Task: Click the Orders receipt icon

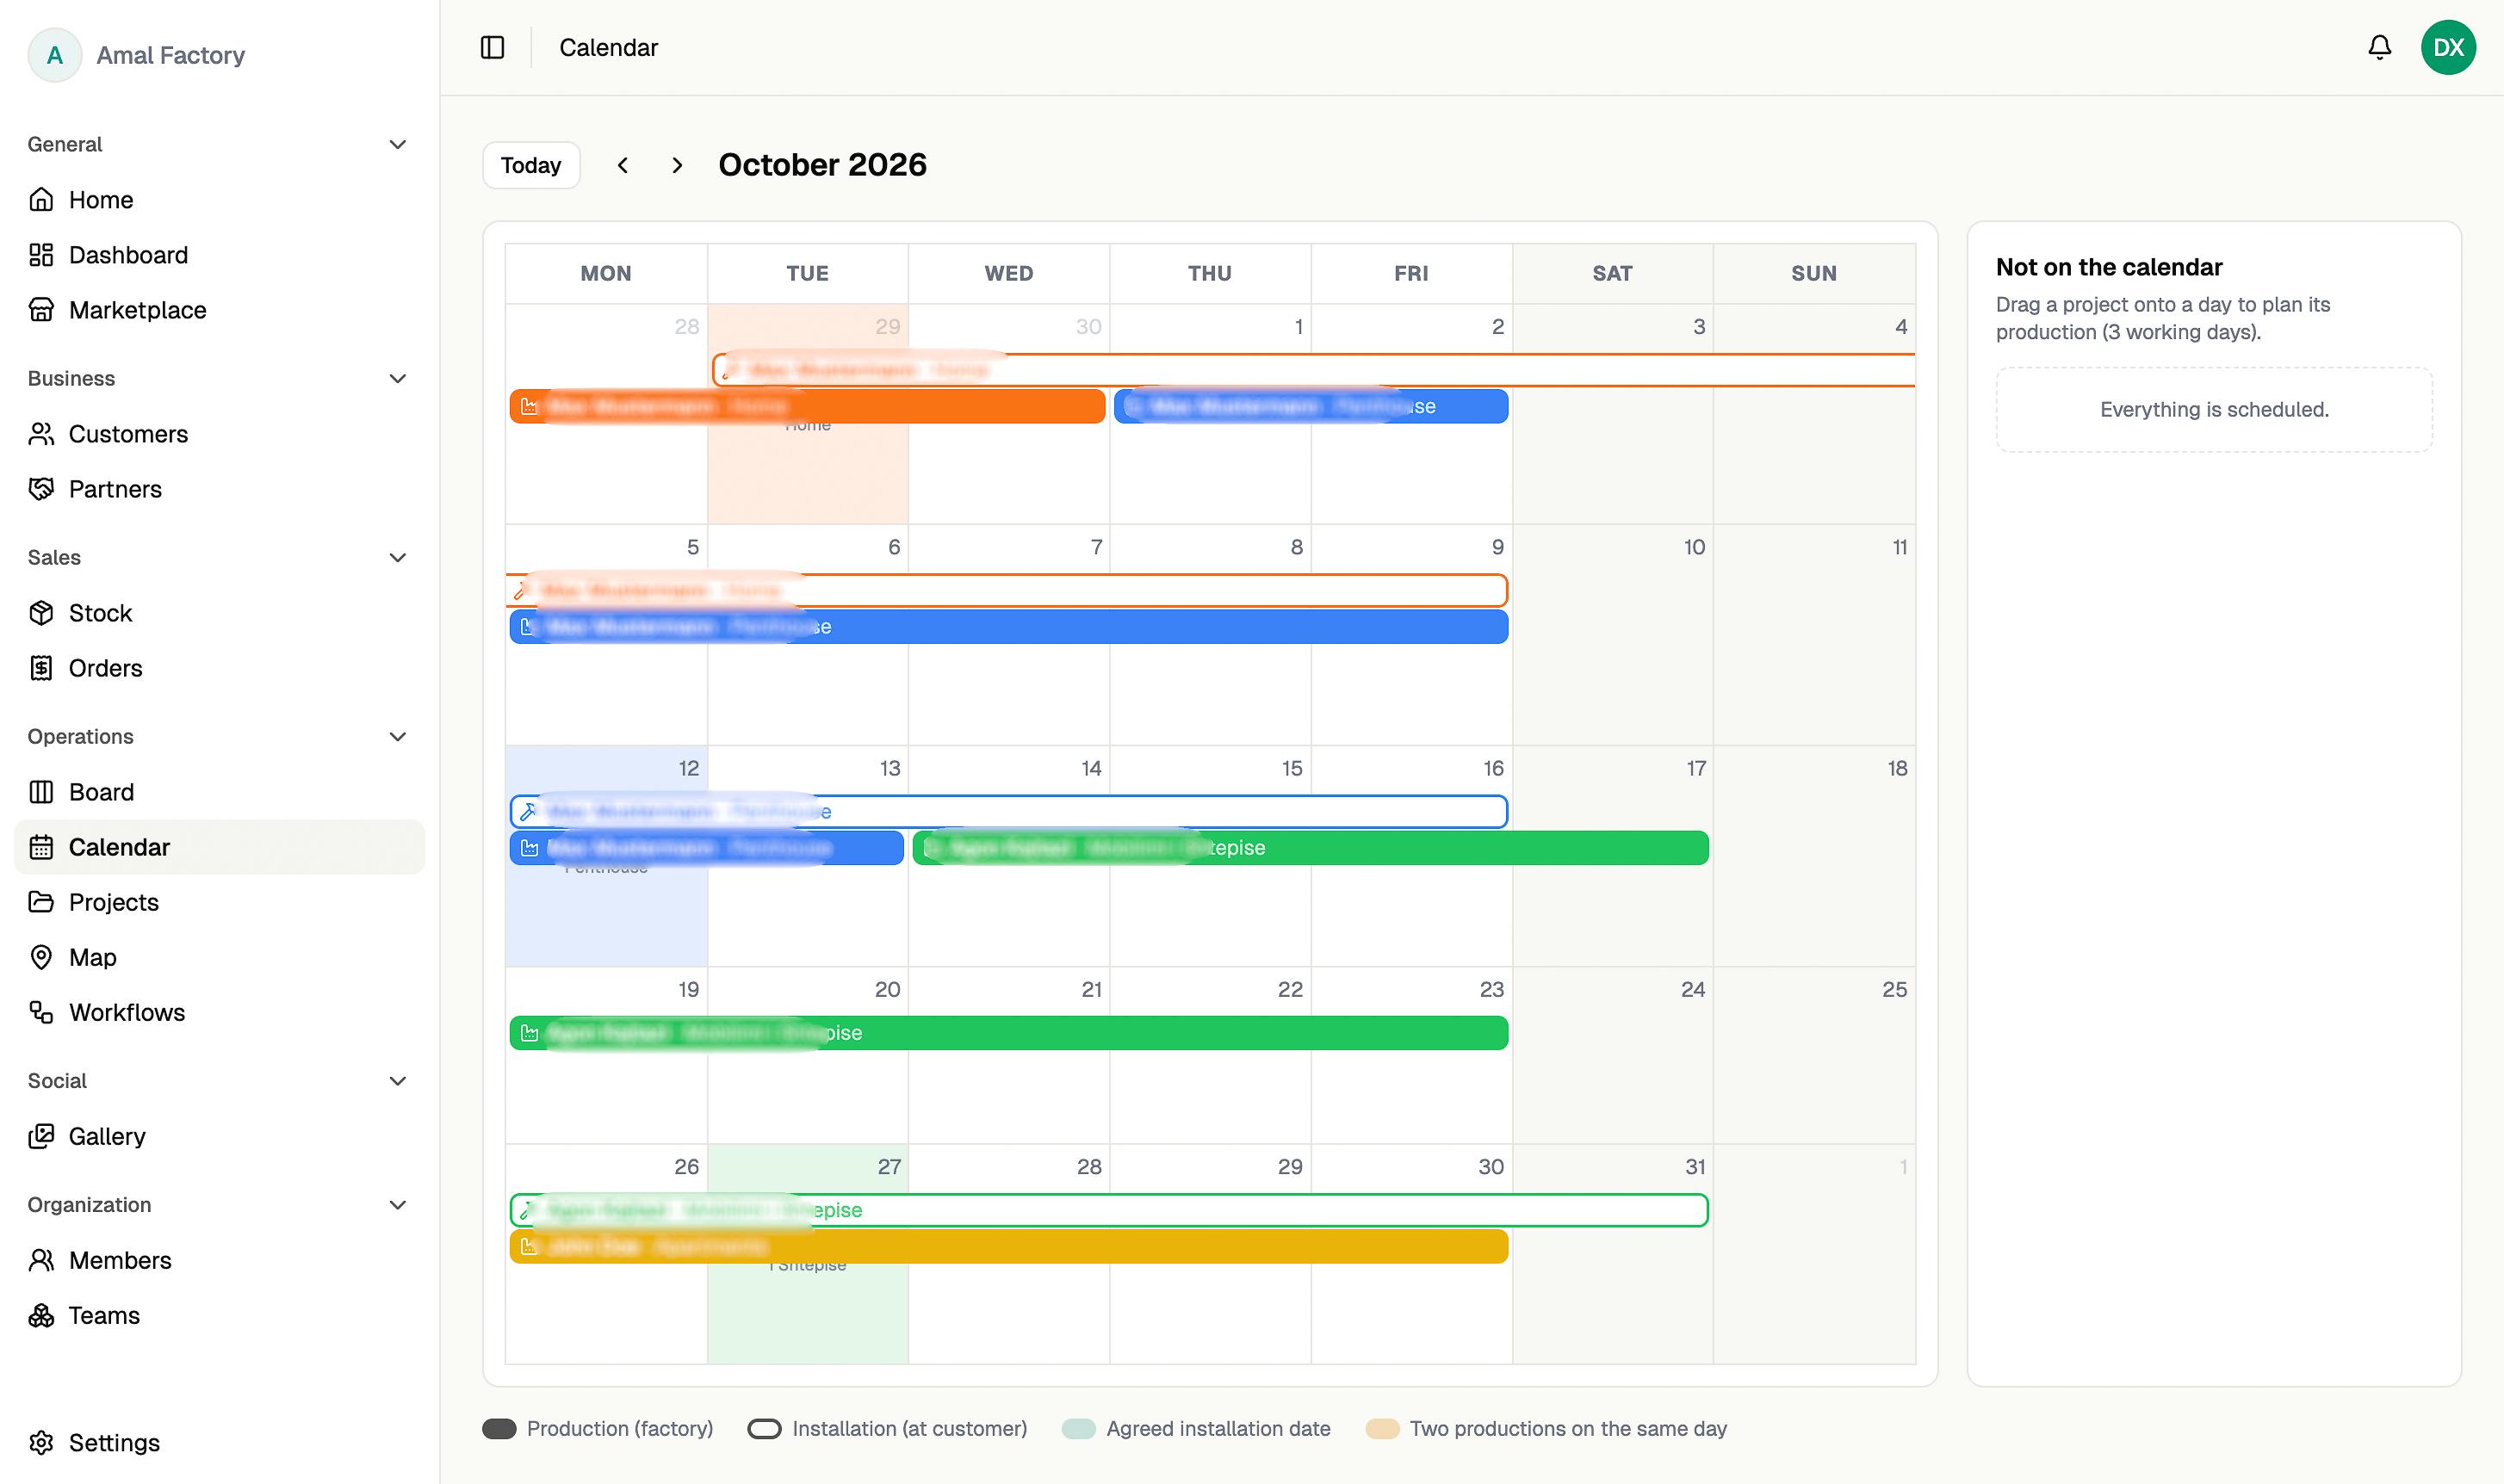Action: tap(41, 668)
